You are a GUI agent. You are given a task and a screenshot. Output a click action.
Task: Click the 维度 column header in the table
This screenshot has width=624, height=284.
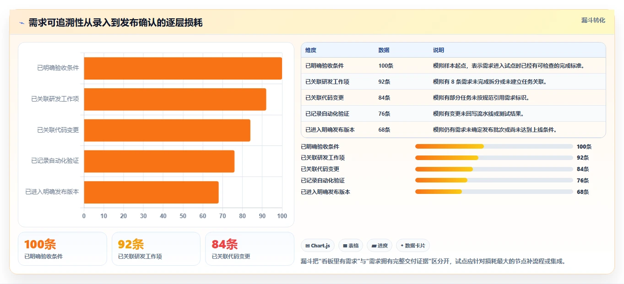[311, 50]
